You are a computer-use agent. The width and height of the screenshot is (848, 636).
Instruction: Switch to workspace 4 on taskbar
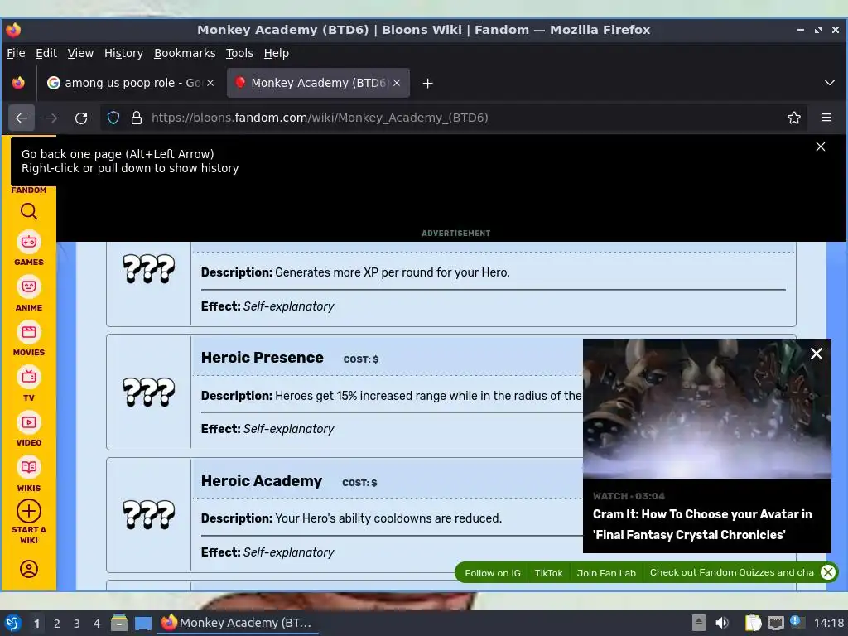click(97, 624)
